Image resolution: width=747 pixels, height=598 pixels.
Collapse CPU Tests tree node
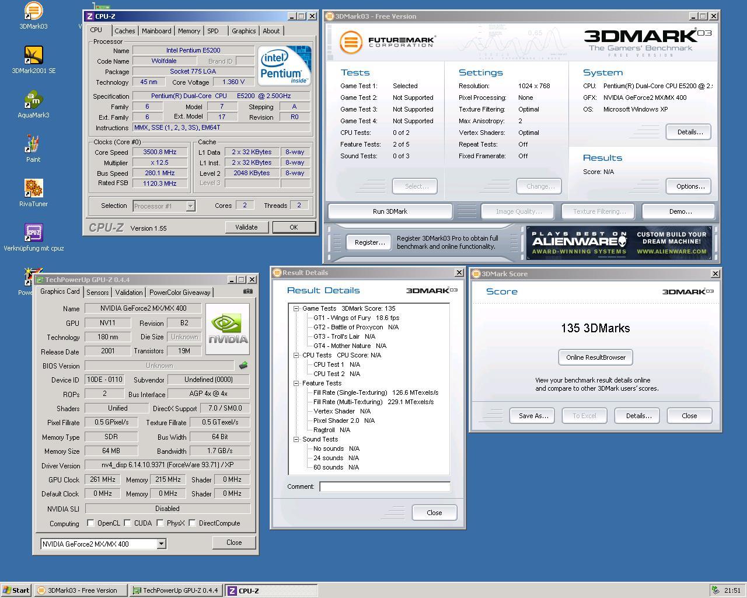[x=296, y=355]
